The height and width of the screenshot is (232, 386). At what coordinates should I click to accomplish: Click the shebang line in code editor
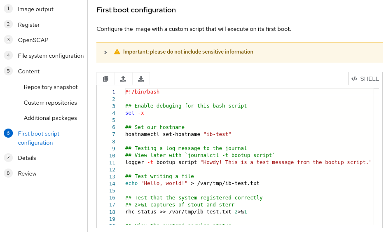(x=142, y=92)
